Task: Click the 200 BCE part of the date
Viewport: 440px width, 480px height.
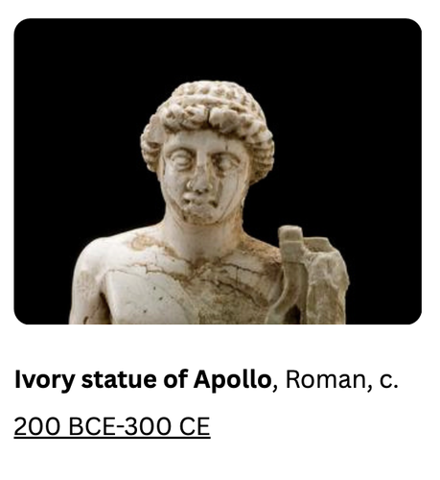Action: 64,426
